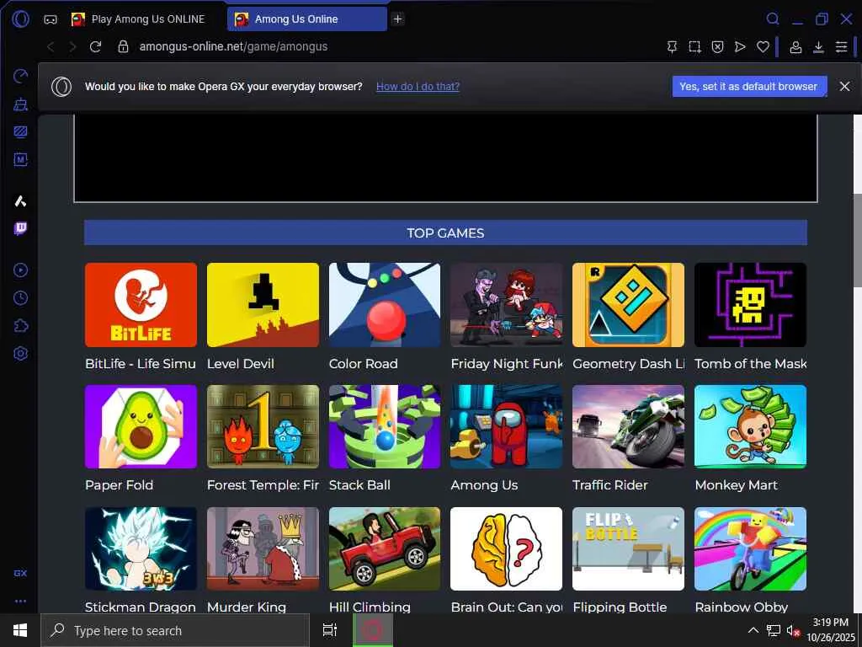
Task: Open the Paper Fold avocado thumbnail
Action: click(x=141, y=427)
